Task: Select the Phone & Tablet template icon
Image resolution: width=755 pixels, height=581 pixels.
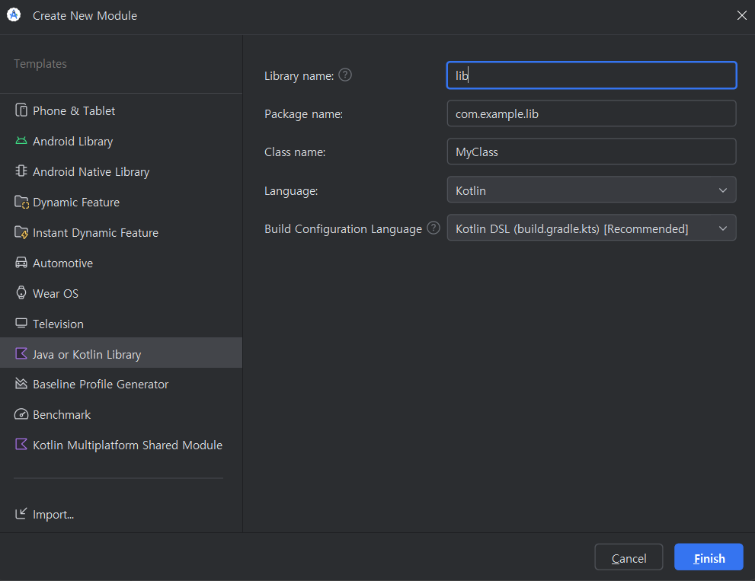Action: click(21, 110)
